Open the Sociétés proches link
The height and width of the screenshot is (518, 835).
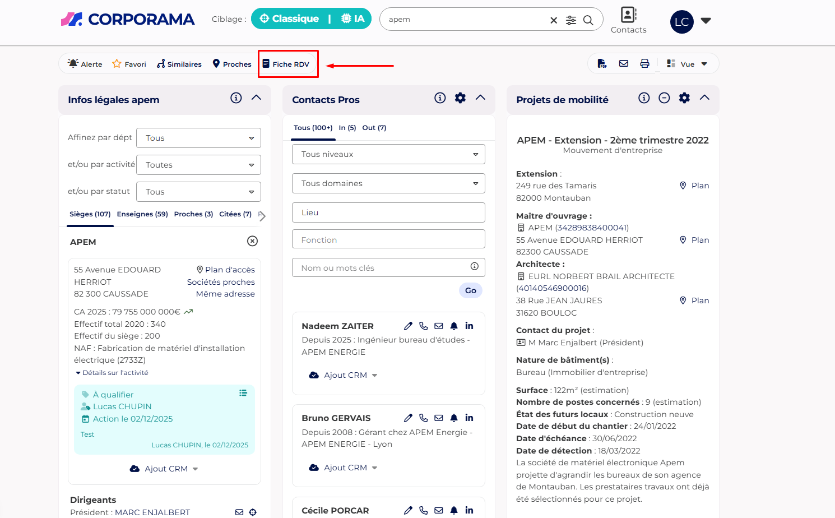coord(221,282)
